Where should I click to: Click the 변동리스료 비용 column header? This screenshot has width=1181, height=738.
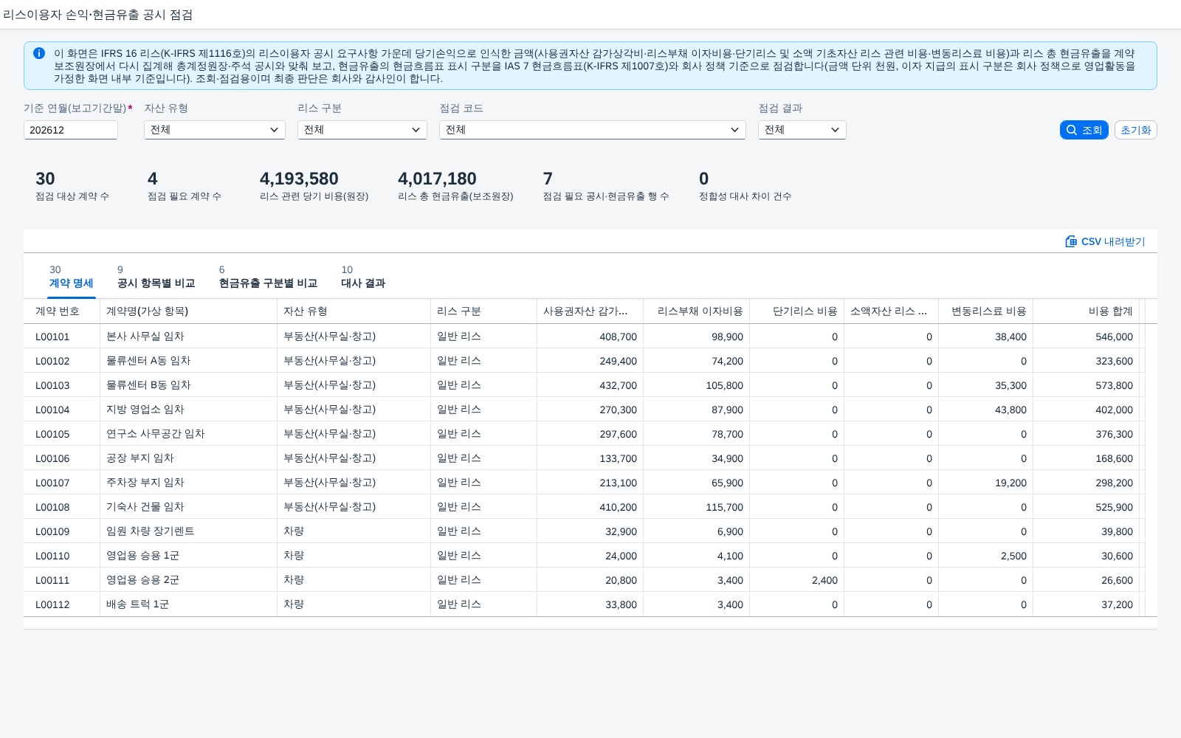985,311
